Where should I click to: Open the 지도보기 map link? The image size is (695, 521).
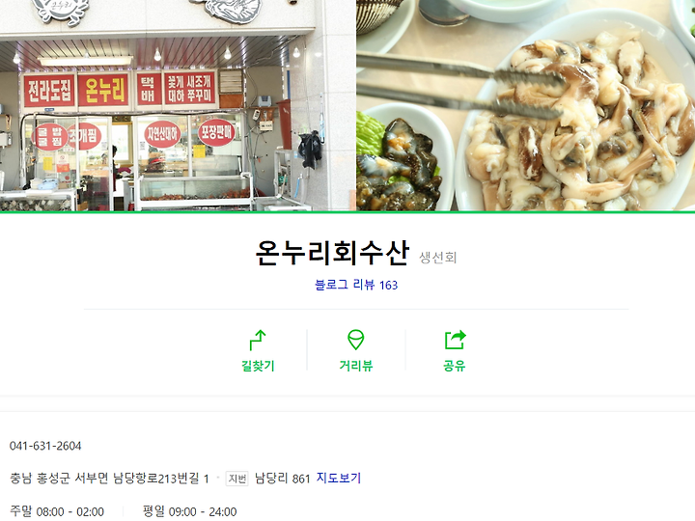point(339,478)
